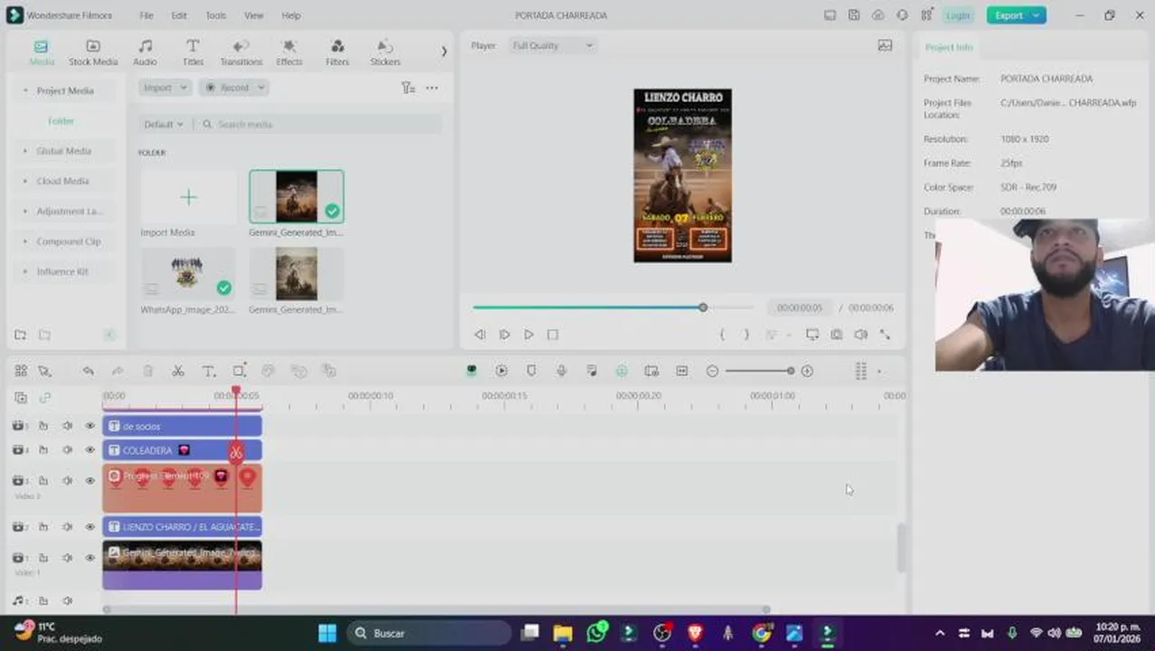
Task: Open the Stickers tab
Action: coord(385,52)
